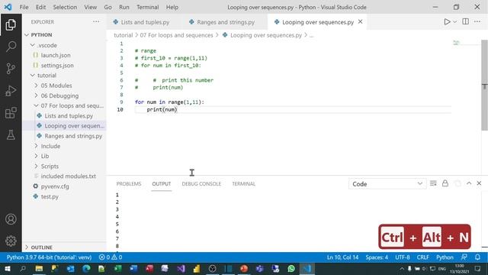Open editor More Actions menu
This screenshot has width=488, height=275.
(x=477, y=21)
